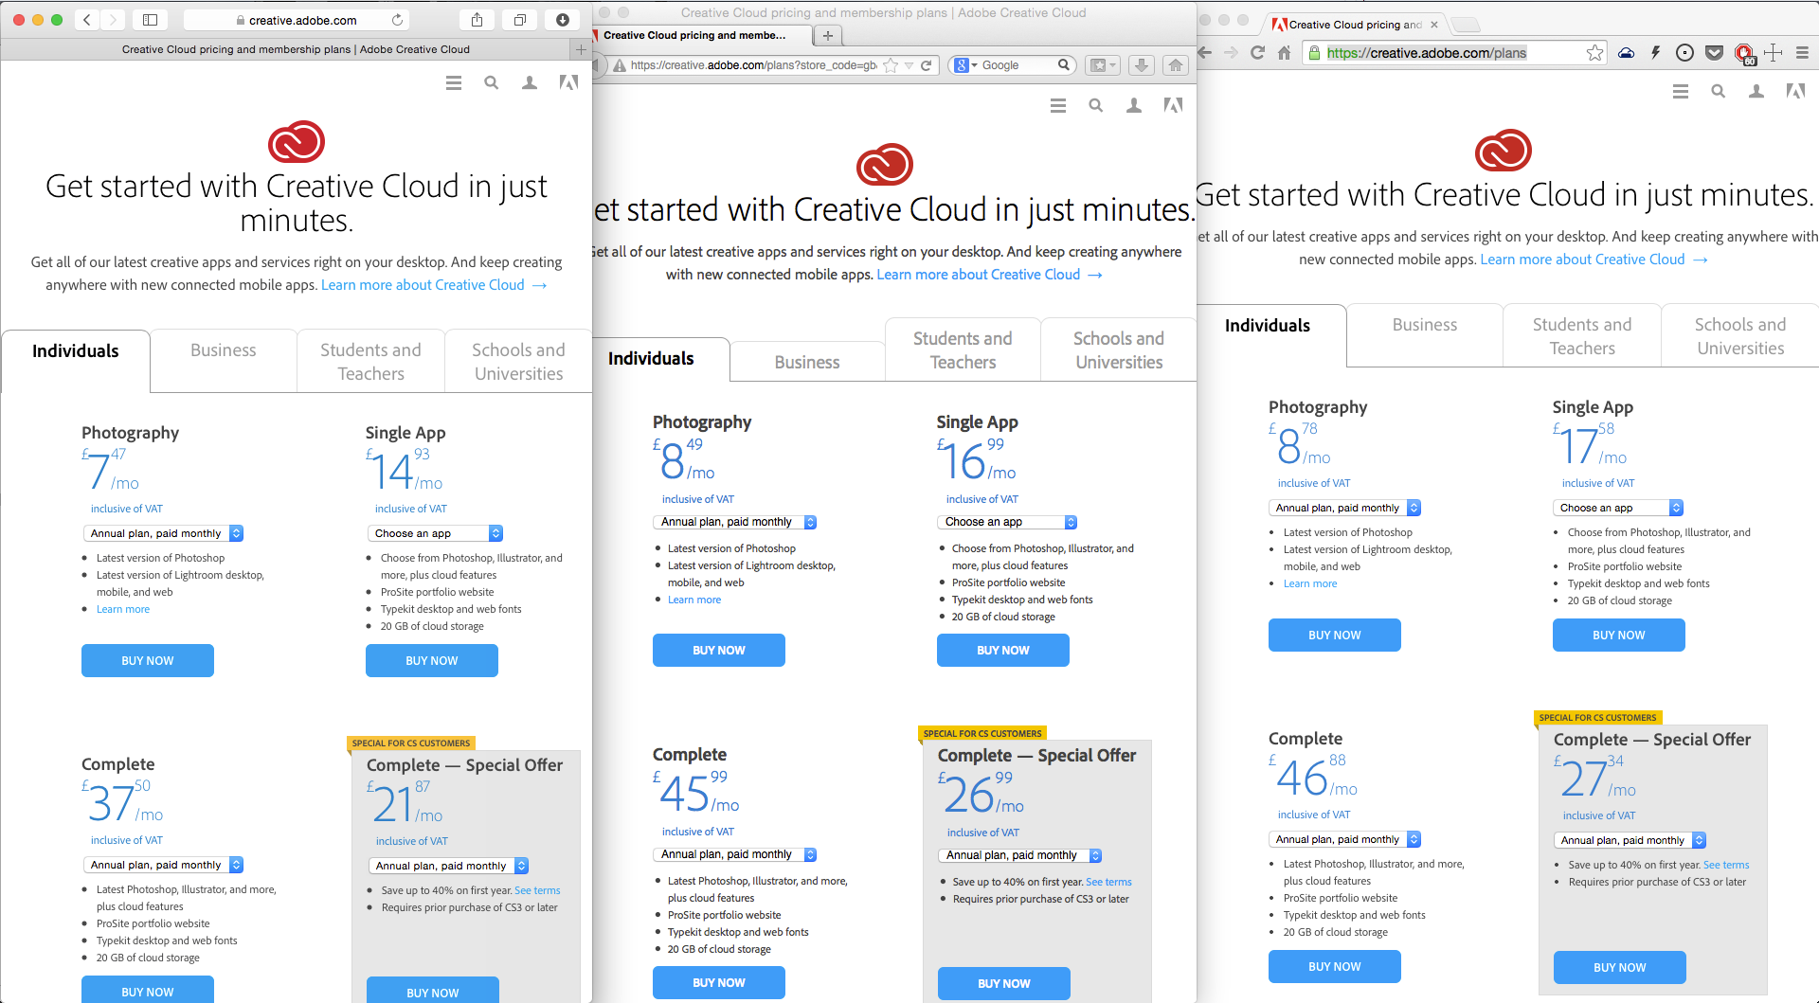The image size is (1819, 1003).
Task: Click See terms link in Safari's Special Offer
Action: tap(537, 890)
